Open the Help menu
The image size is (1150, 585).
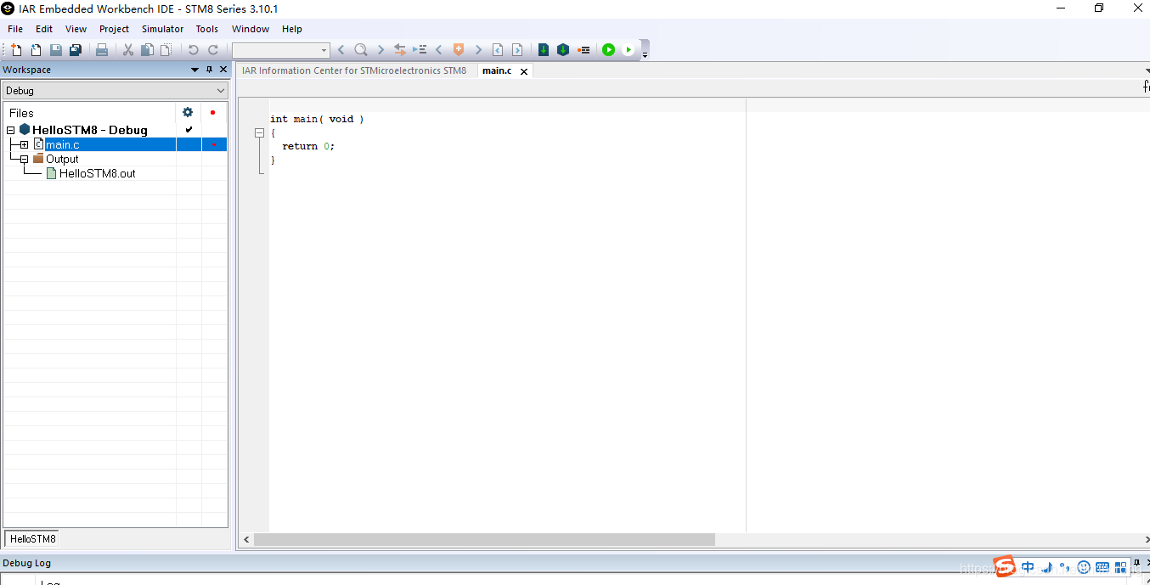(292, 29)
